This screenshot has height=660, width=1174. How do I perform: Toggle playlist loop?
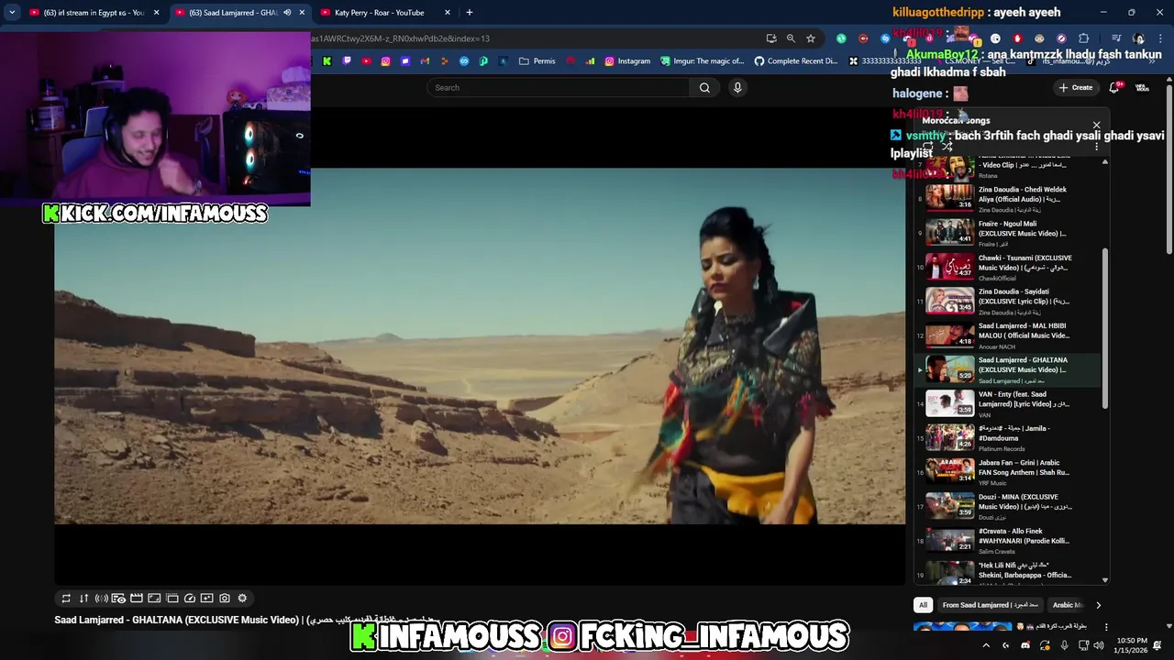pos(928,147)
